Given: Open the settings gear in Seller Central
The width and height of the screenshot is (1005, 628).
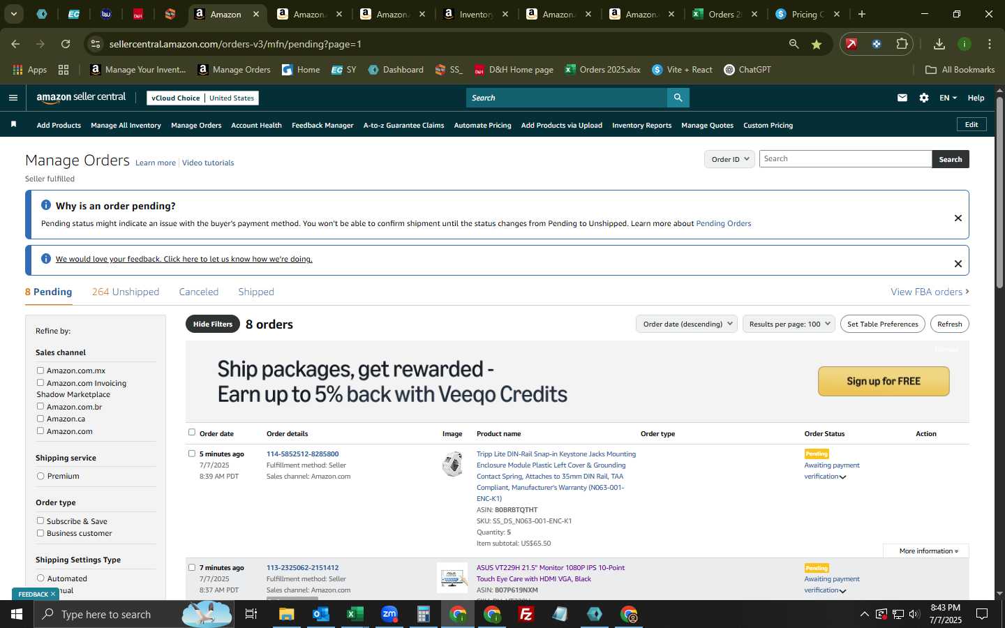Looking at the screenshot, I should pos(924,98).
